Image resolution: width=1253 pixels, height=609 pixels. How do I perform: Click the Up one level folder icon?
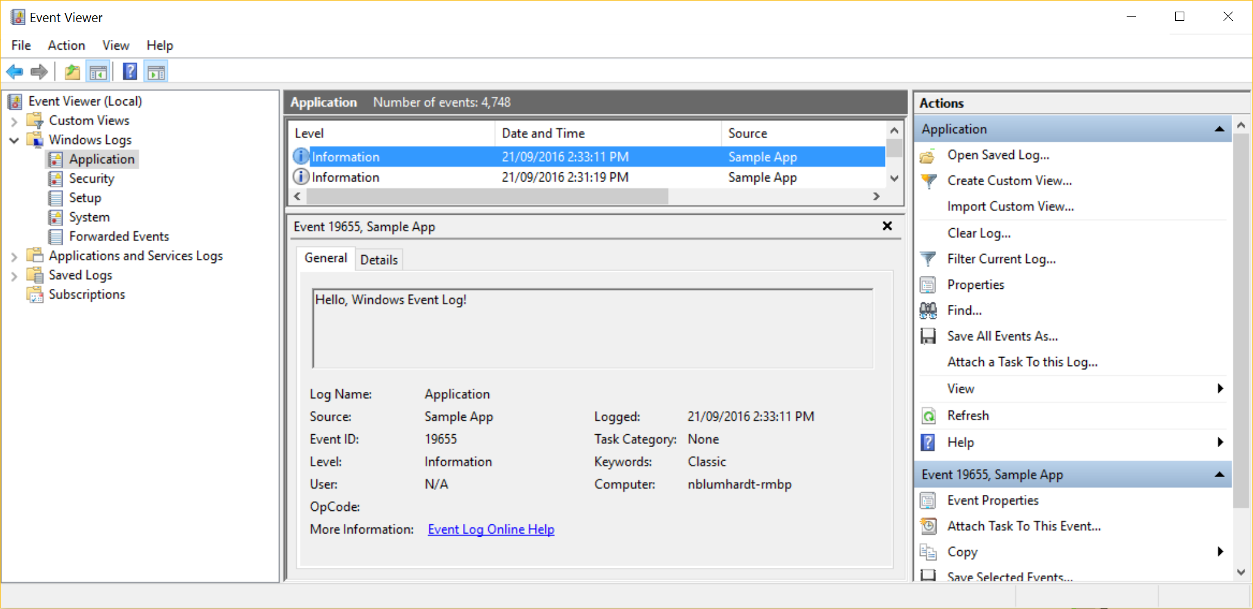(72, 72)
